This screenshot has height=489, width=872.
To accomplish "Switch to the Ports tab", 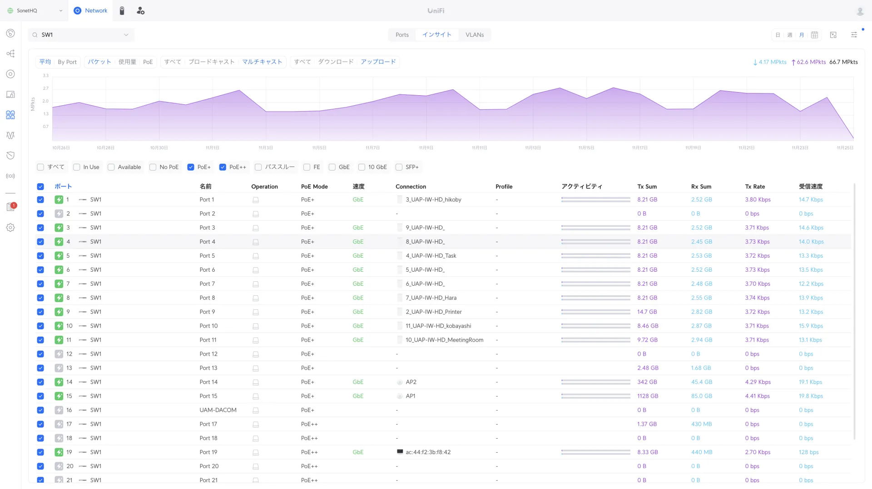I will coord(402,35).
